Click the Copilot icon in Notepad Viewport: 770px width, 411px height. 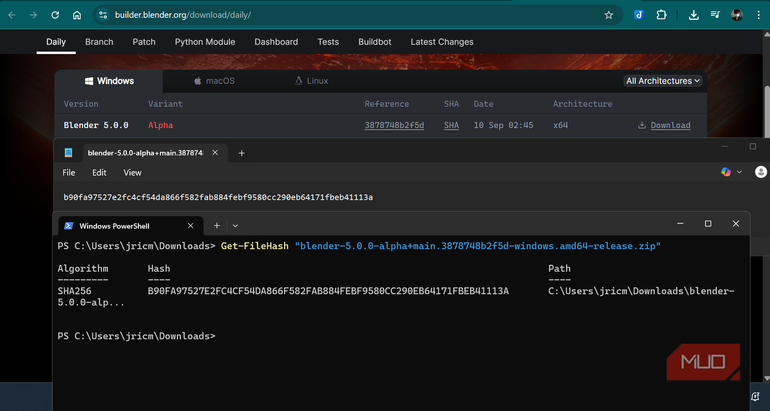click(x=726, y=172)
